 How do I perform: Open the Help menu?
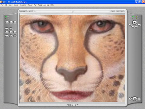click(x=52, y=5)
